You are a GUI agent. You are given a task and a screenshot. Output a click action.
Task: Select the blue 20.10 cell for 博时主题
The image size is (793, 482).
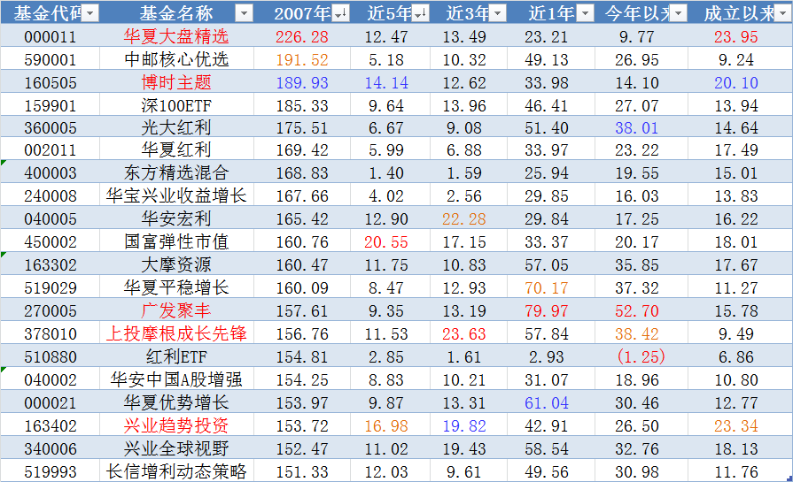point(736,83)
